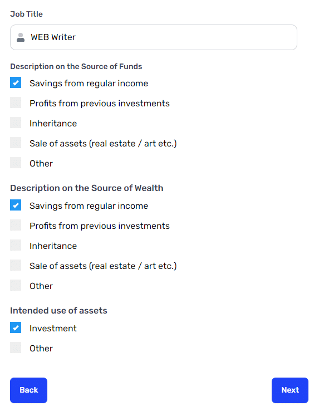The height and width of the screenshot is (411, 319).
Task: Click Profits from previous investments label under Funds
Action: pyautogui.click(x=100, y=104)
